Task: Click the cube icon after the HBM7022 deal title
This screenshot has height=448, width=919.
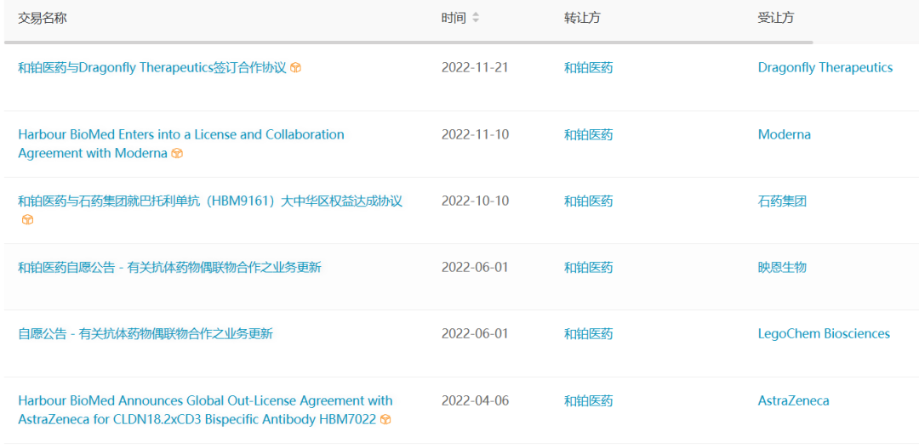Action: (x=385, y=419)
